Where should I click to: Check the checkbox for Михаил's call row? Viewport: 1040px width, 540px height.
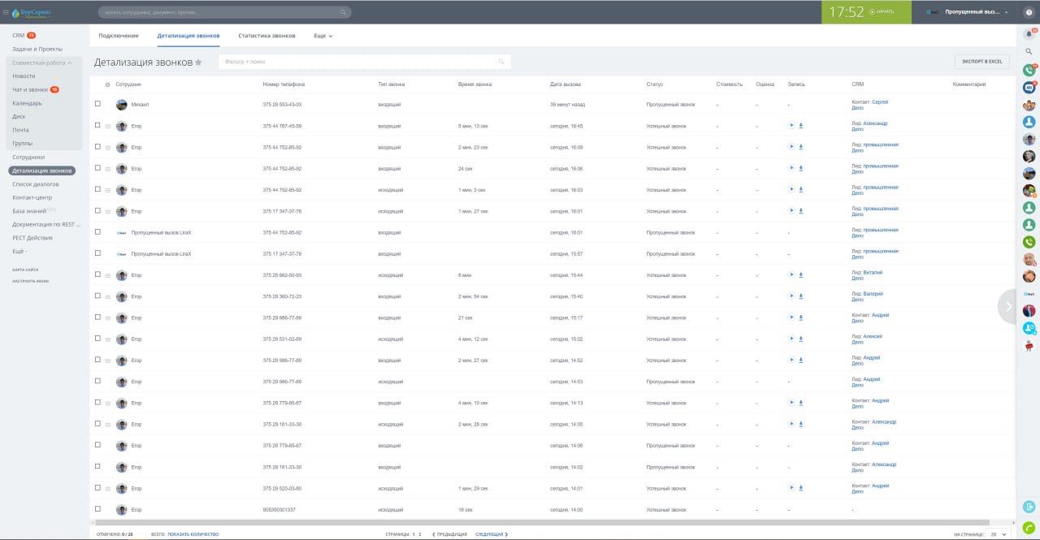coord(97,104)
